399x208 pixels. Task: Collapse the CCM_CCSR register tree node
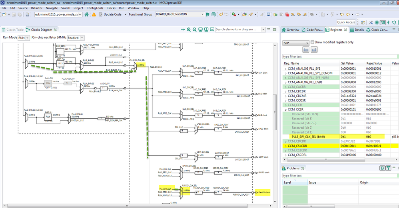point(285,109)
